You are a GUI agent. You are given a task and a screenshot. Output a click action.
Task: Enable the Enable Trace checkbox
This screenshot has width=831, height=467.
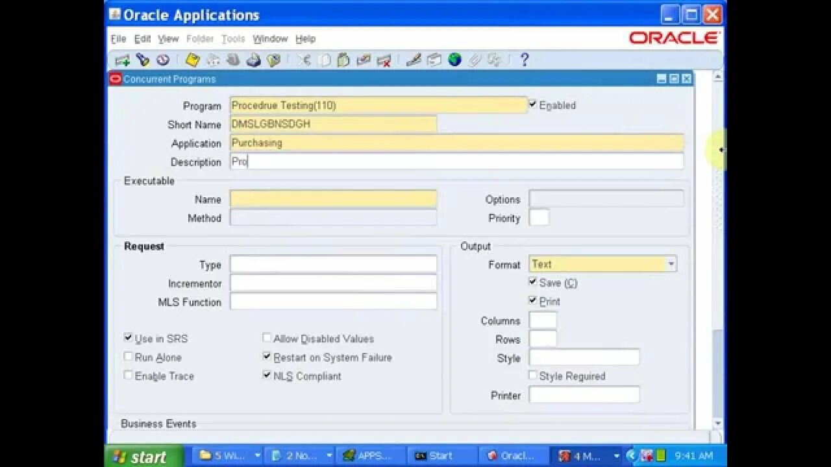click(x=128, y=375)
